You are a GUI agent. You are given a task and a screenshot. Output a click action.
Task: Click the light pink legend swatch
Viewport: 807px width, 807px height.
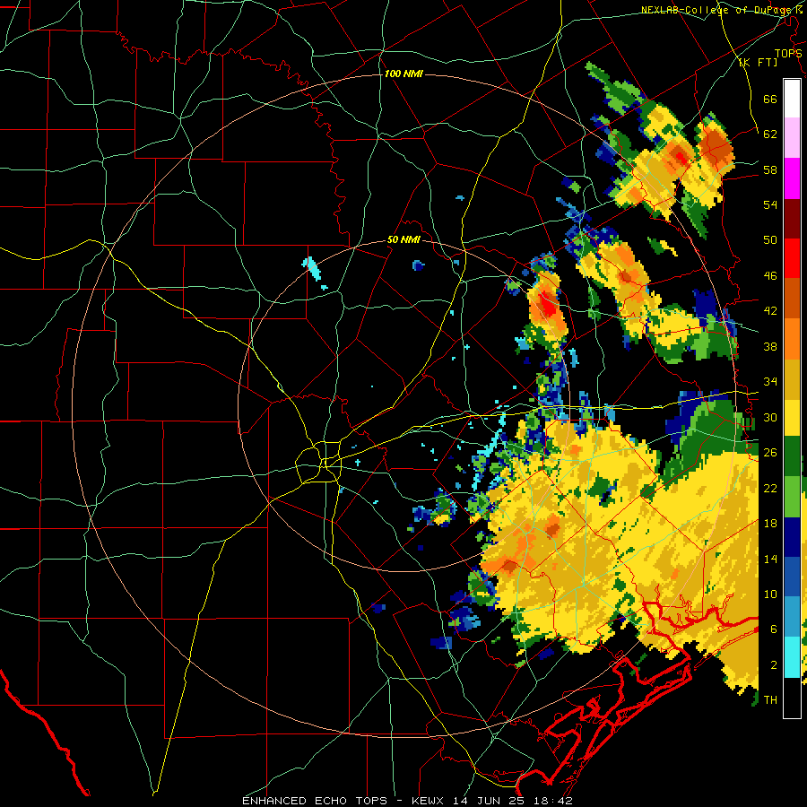coord(792,137)
